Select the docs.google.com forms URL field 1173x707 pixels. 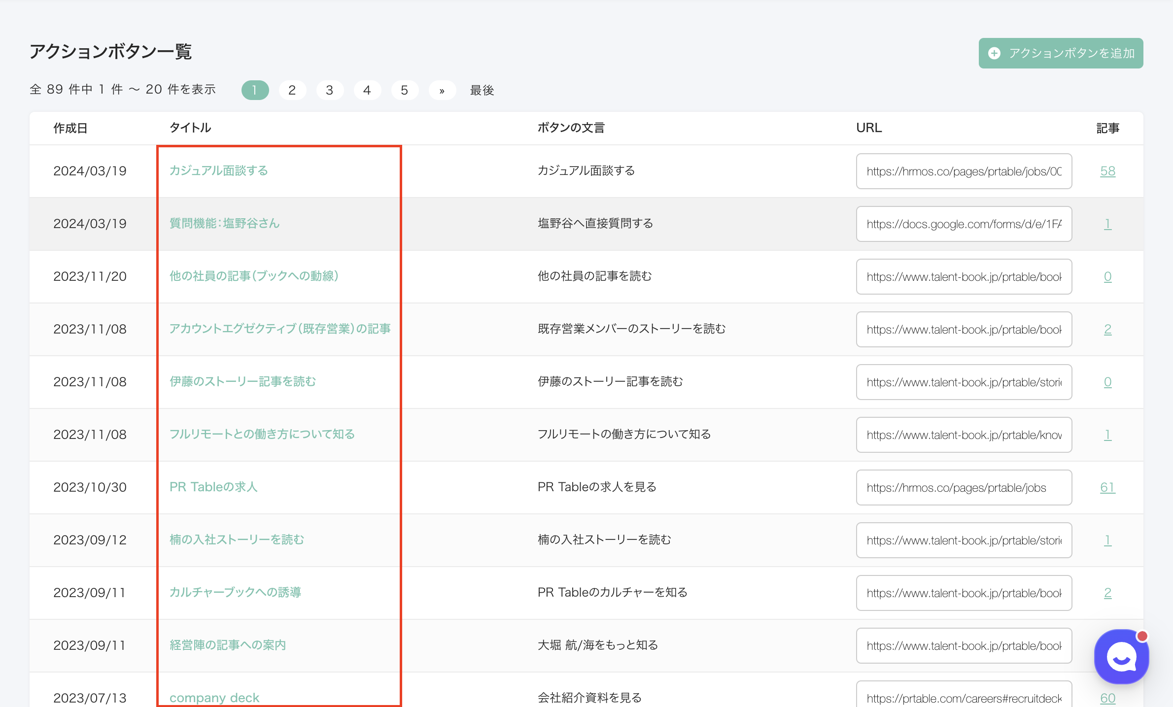pos(964,224)
